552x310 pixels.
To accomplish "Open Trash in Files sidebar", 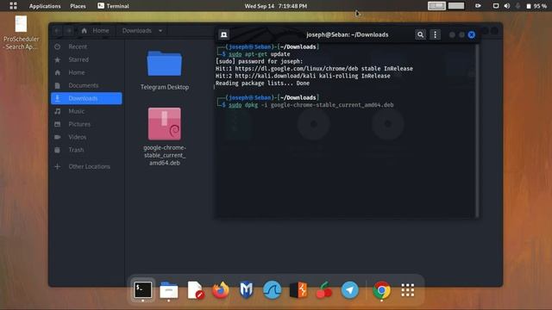I will pos(86,150).
